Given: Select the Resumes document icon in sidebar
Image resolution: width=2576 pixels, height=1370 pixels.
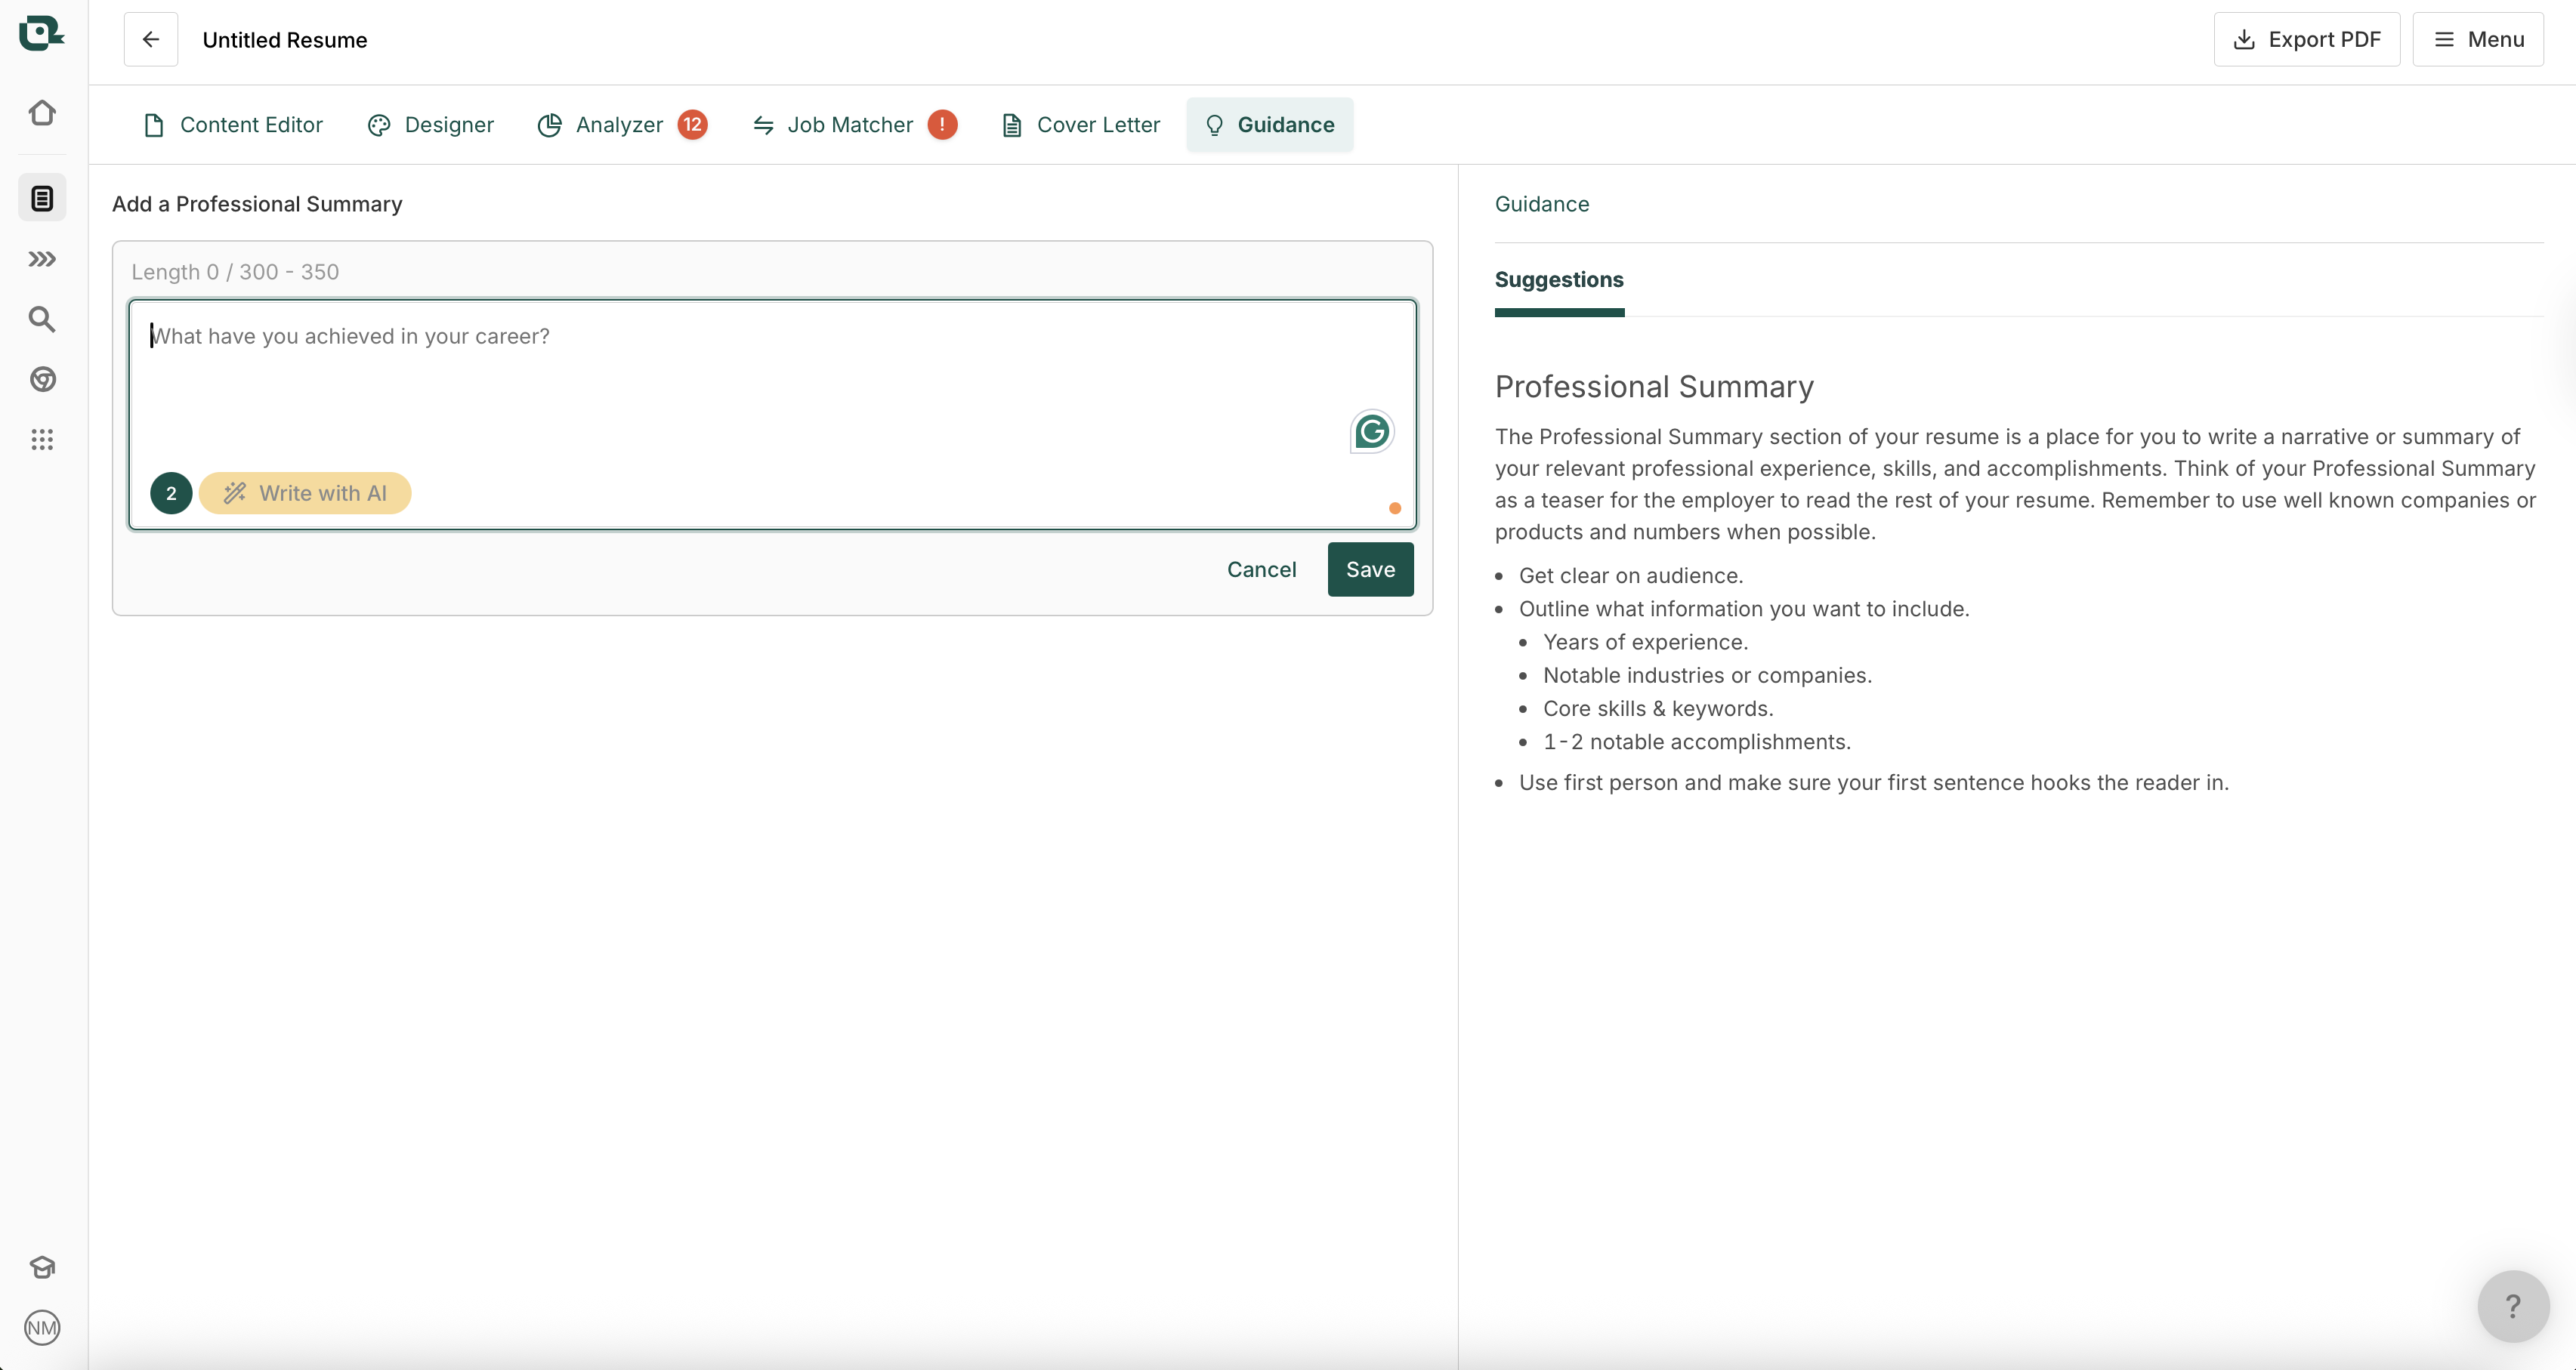Looking at the screenshot, I should tap(42, 197).
